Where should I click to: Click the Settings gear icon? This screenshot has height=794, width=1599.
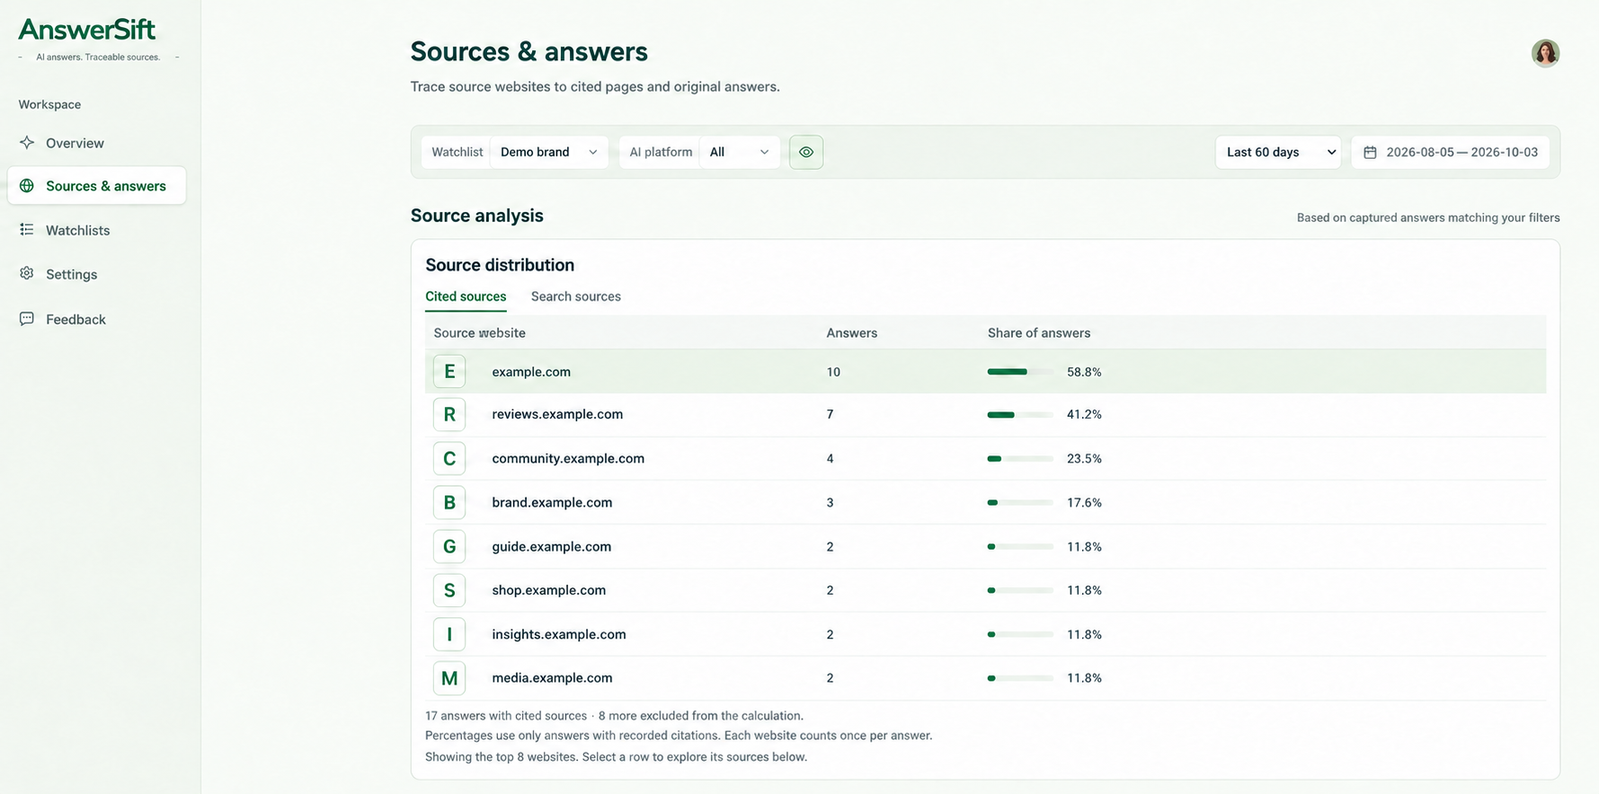tap(27, 274)
